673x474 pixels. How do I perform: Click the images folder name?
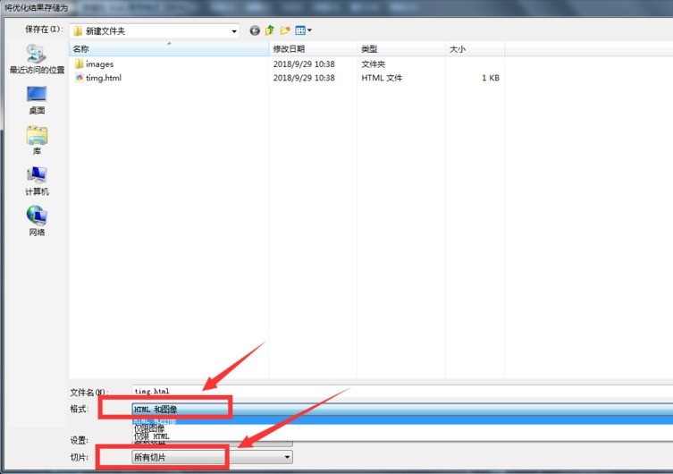(x=99, y=64)
